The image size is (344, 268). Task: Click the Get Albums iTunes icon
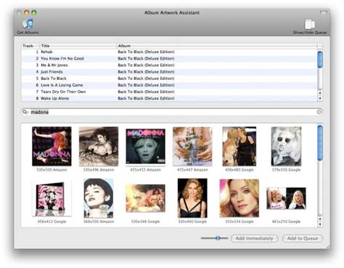coord(28,24)
